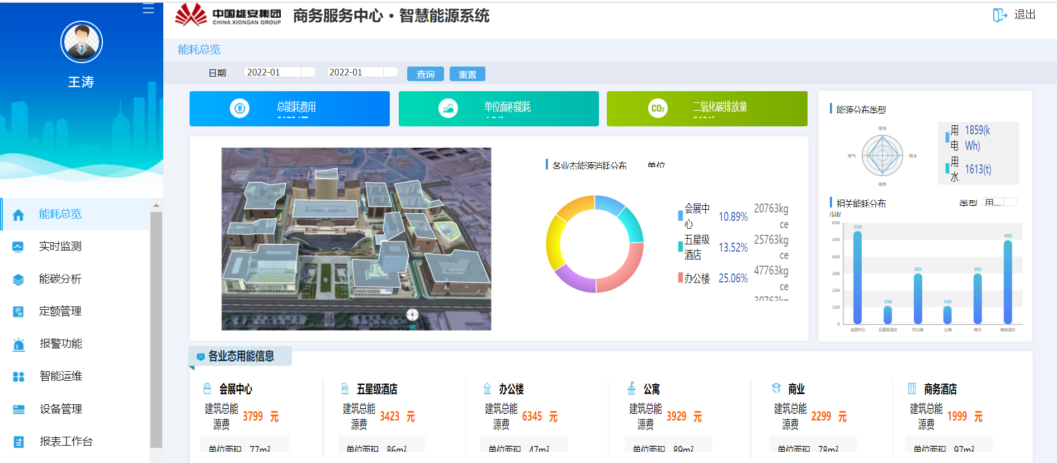
Task: Click the donut chart of energy distribution
Action: pos(594,244)
